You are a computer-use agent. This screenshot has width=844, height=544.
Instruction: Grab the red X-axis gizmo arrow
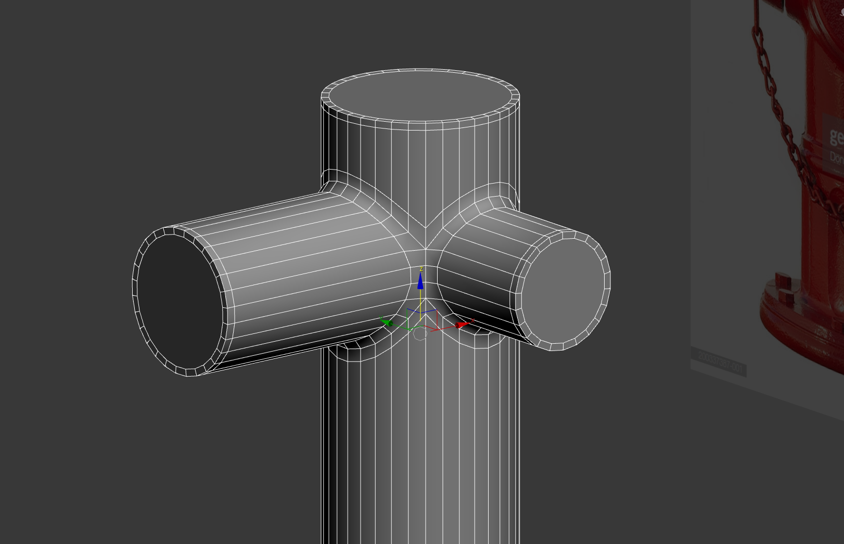[x=463, y=325]
